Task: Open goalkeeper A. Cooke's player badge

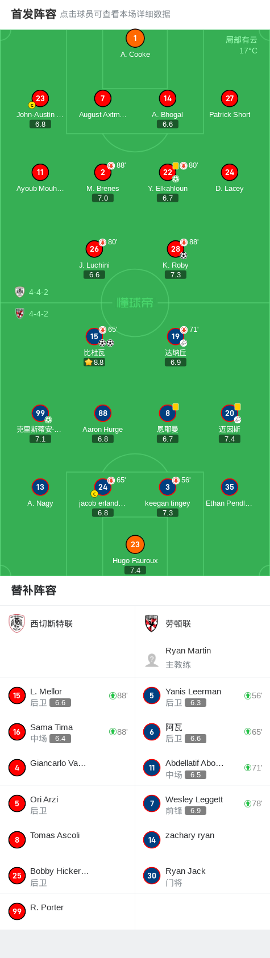Action: coord(135,38)
